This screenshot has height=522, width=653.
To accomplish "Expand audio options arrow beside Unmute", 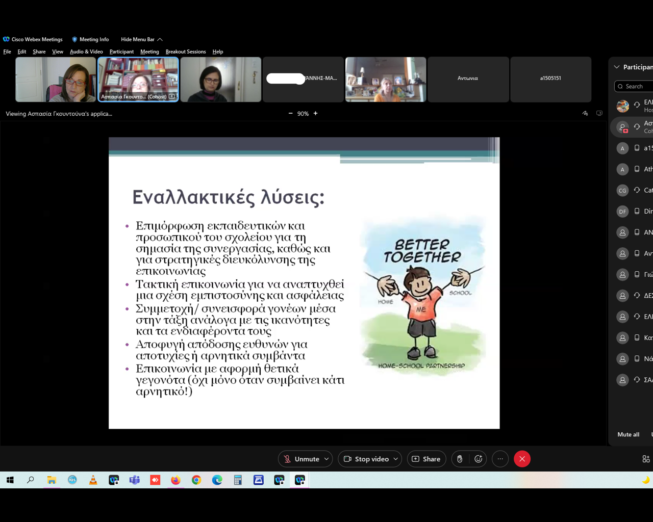I will coord(326,459).
